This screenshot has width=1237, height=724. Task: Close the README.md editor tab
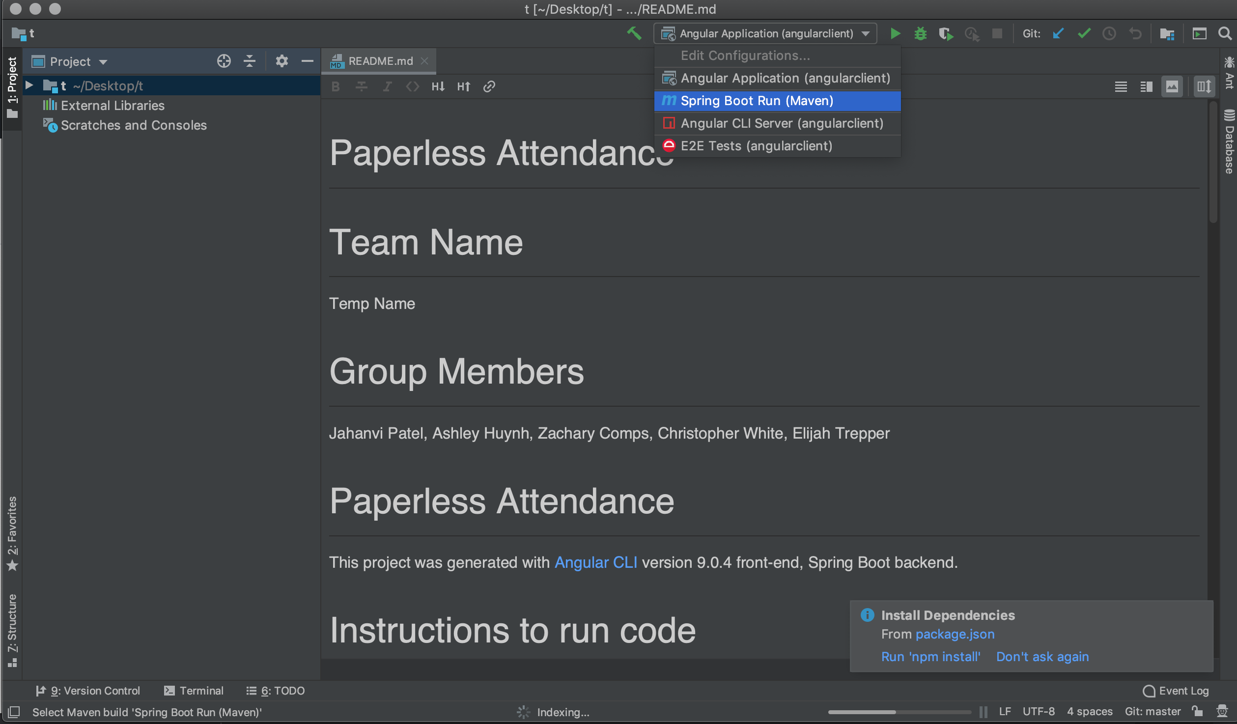point(424,61)
